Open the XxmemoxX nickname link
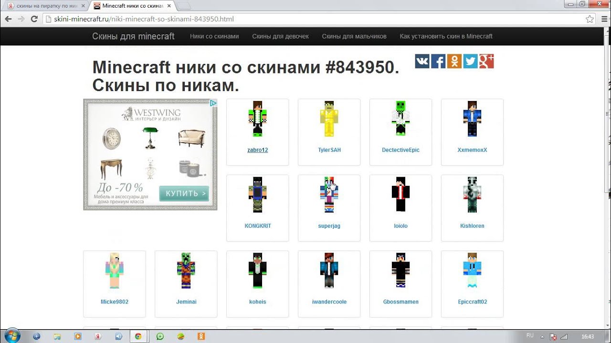 472,150
